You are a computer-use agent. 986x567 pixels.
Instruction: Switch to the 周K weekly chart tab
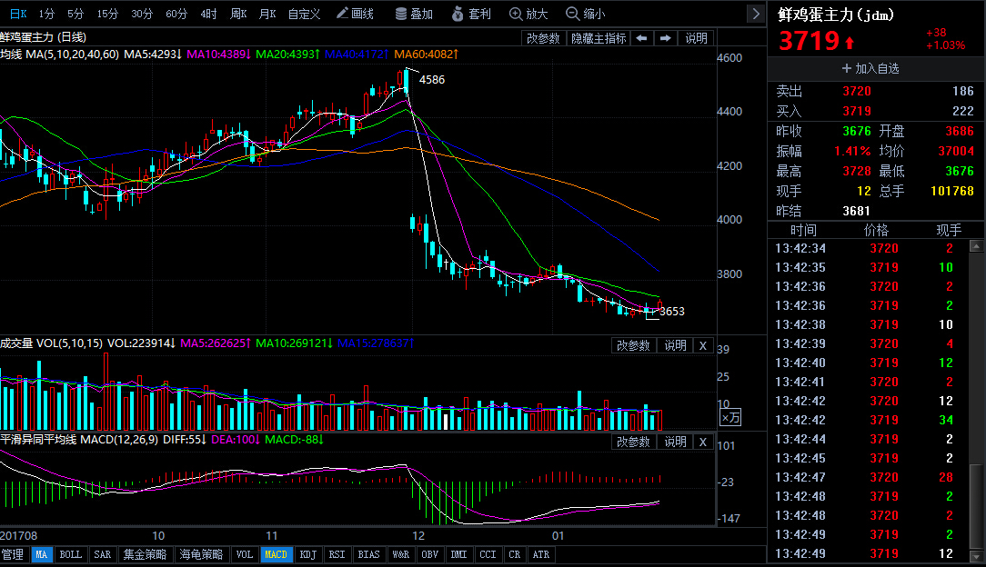tap(238, 14)
